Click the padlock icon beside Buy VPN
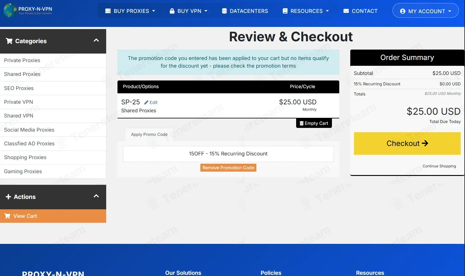465x276 pixels. coord(172,11)
